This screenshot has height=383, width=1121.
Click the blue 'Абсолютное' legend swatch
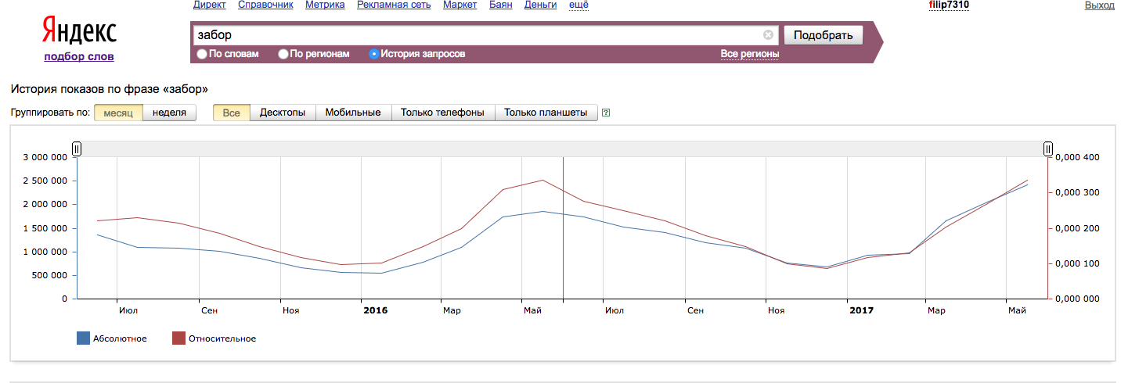pos(82,338)
